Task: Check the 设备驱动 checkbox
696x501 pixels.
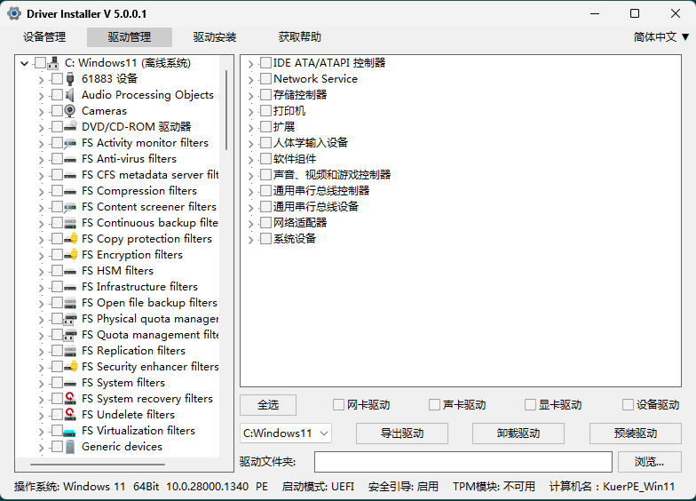Action: coord(628,405)
